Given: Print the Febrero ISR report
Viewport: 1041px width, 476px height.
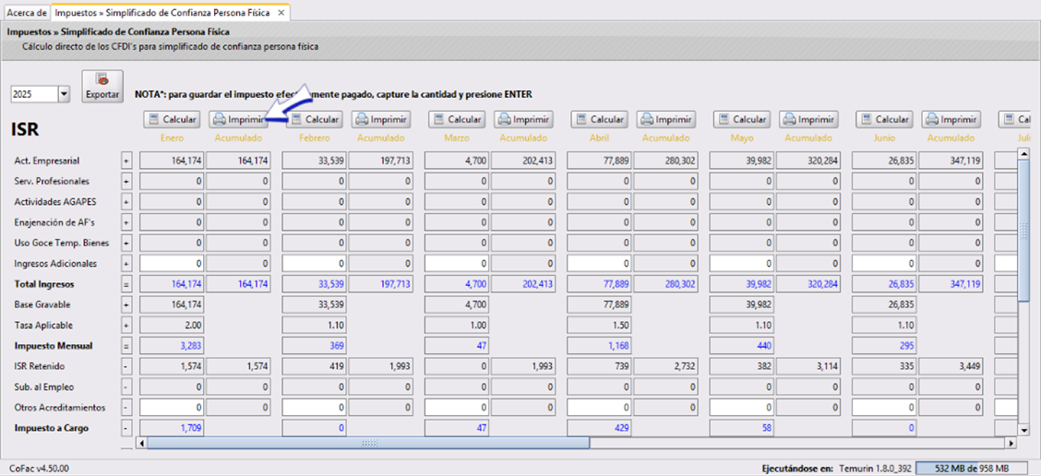Looking at the screenshot, I should tap(381, 120).
